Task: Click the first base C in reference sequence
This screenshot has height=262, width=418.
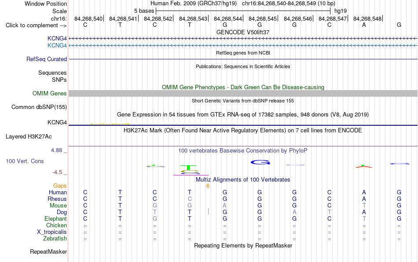Action: [x=85, y=25]
